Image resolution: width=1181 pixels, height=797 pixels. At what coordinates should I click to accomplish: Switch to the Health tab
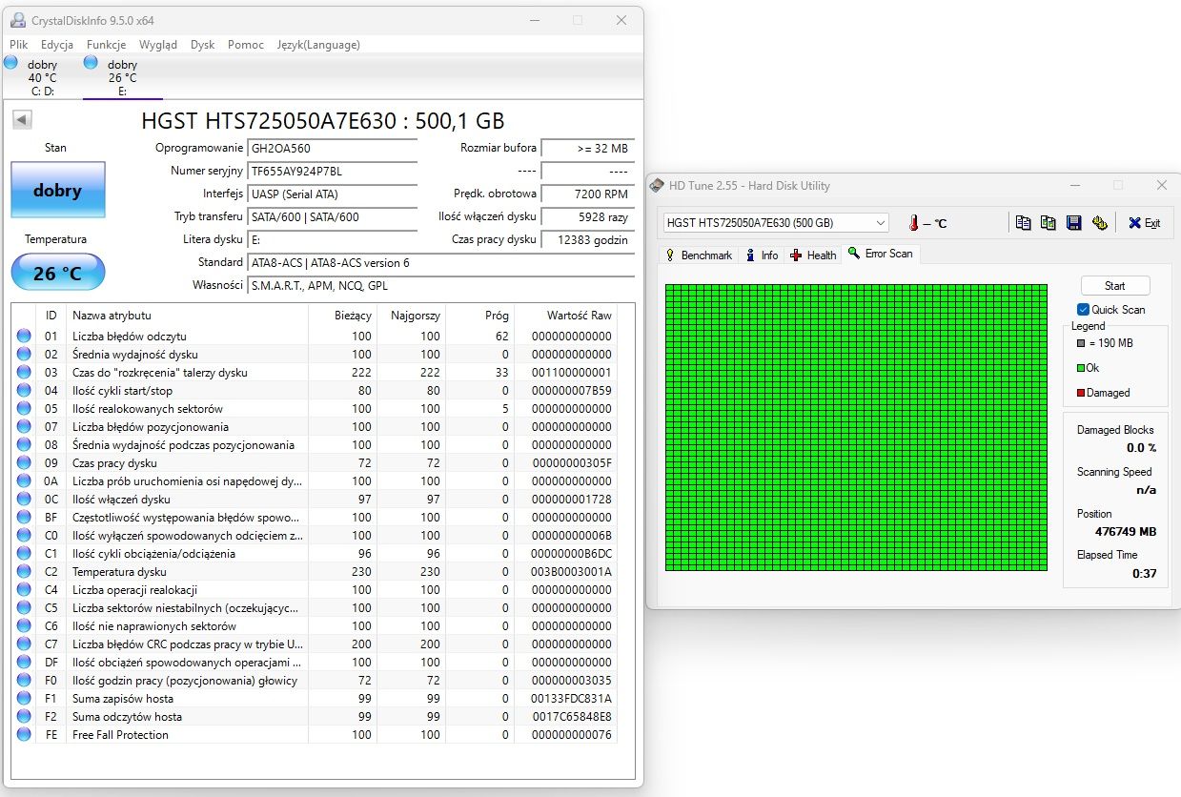click(x=813, y=255)
